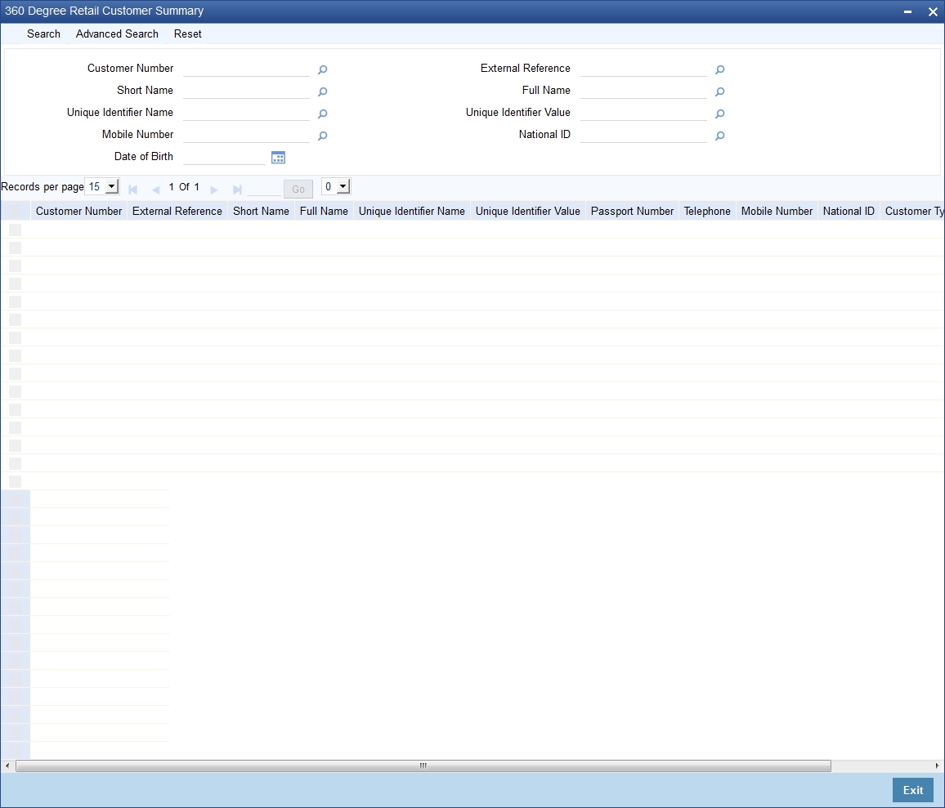Open lookup for Full Name field
Image resolution: width=945 pixels, height=808 pixels.
(x=719, y=92)
